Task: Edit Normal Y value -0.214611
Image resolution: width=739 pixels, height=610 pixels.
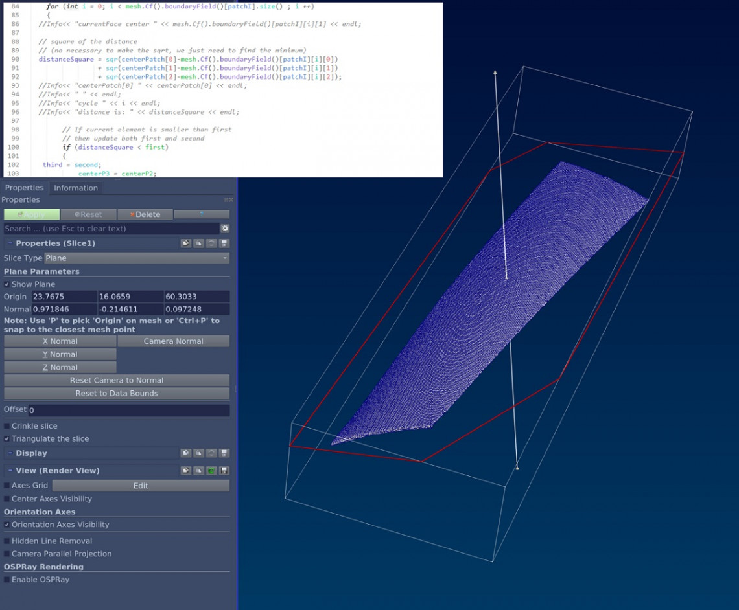Action: coord(130,310)
